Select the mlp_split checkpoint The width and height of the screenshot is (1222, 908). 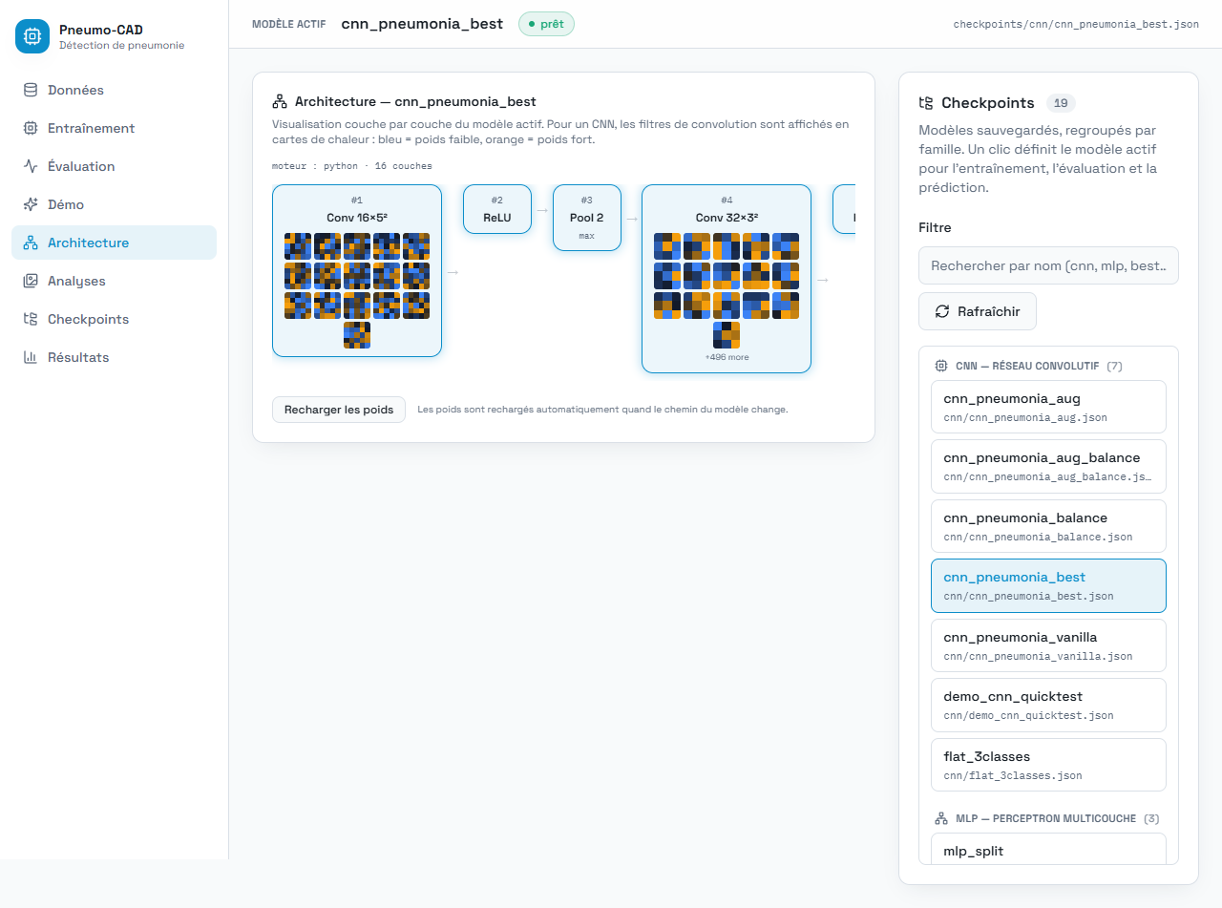pos(1048,848)
